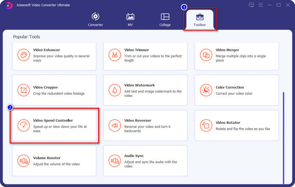Open the Video Reverser rewind icon
Viewport: 295px width, 187px height.
114,126
